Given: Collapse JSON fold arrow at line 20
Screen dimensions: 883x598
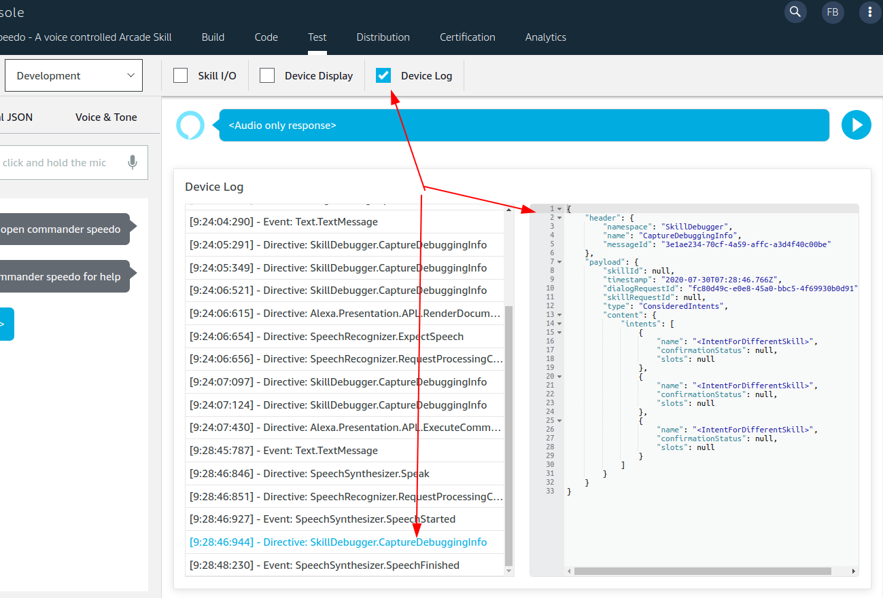Looking at the screenshot, I should (559, 376).
